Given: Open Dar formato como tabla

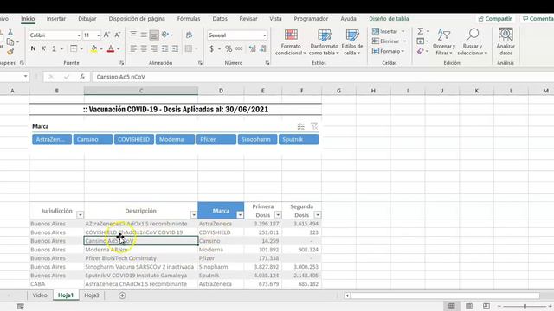Looking at the screenshot, I should point(324,42).
